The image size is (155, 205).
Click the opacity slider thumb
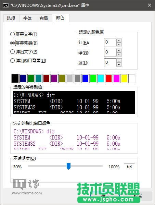(x=68, y=166)
